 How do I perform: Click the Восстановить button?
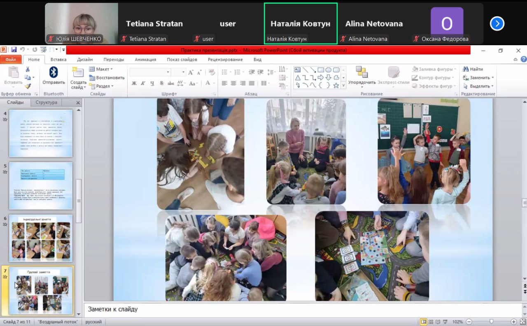[x=107, y=78]
